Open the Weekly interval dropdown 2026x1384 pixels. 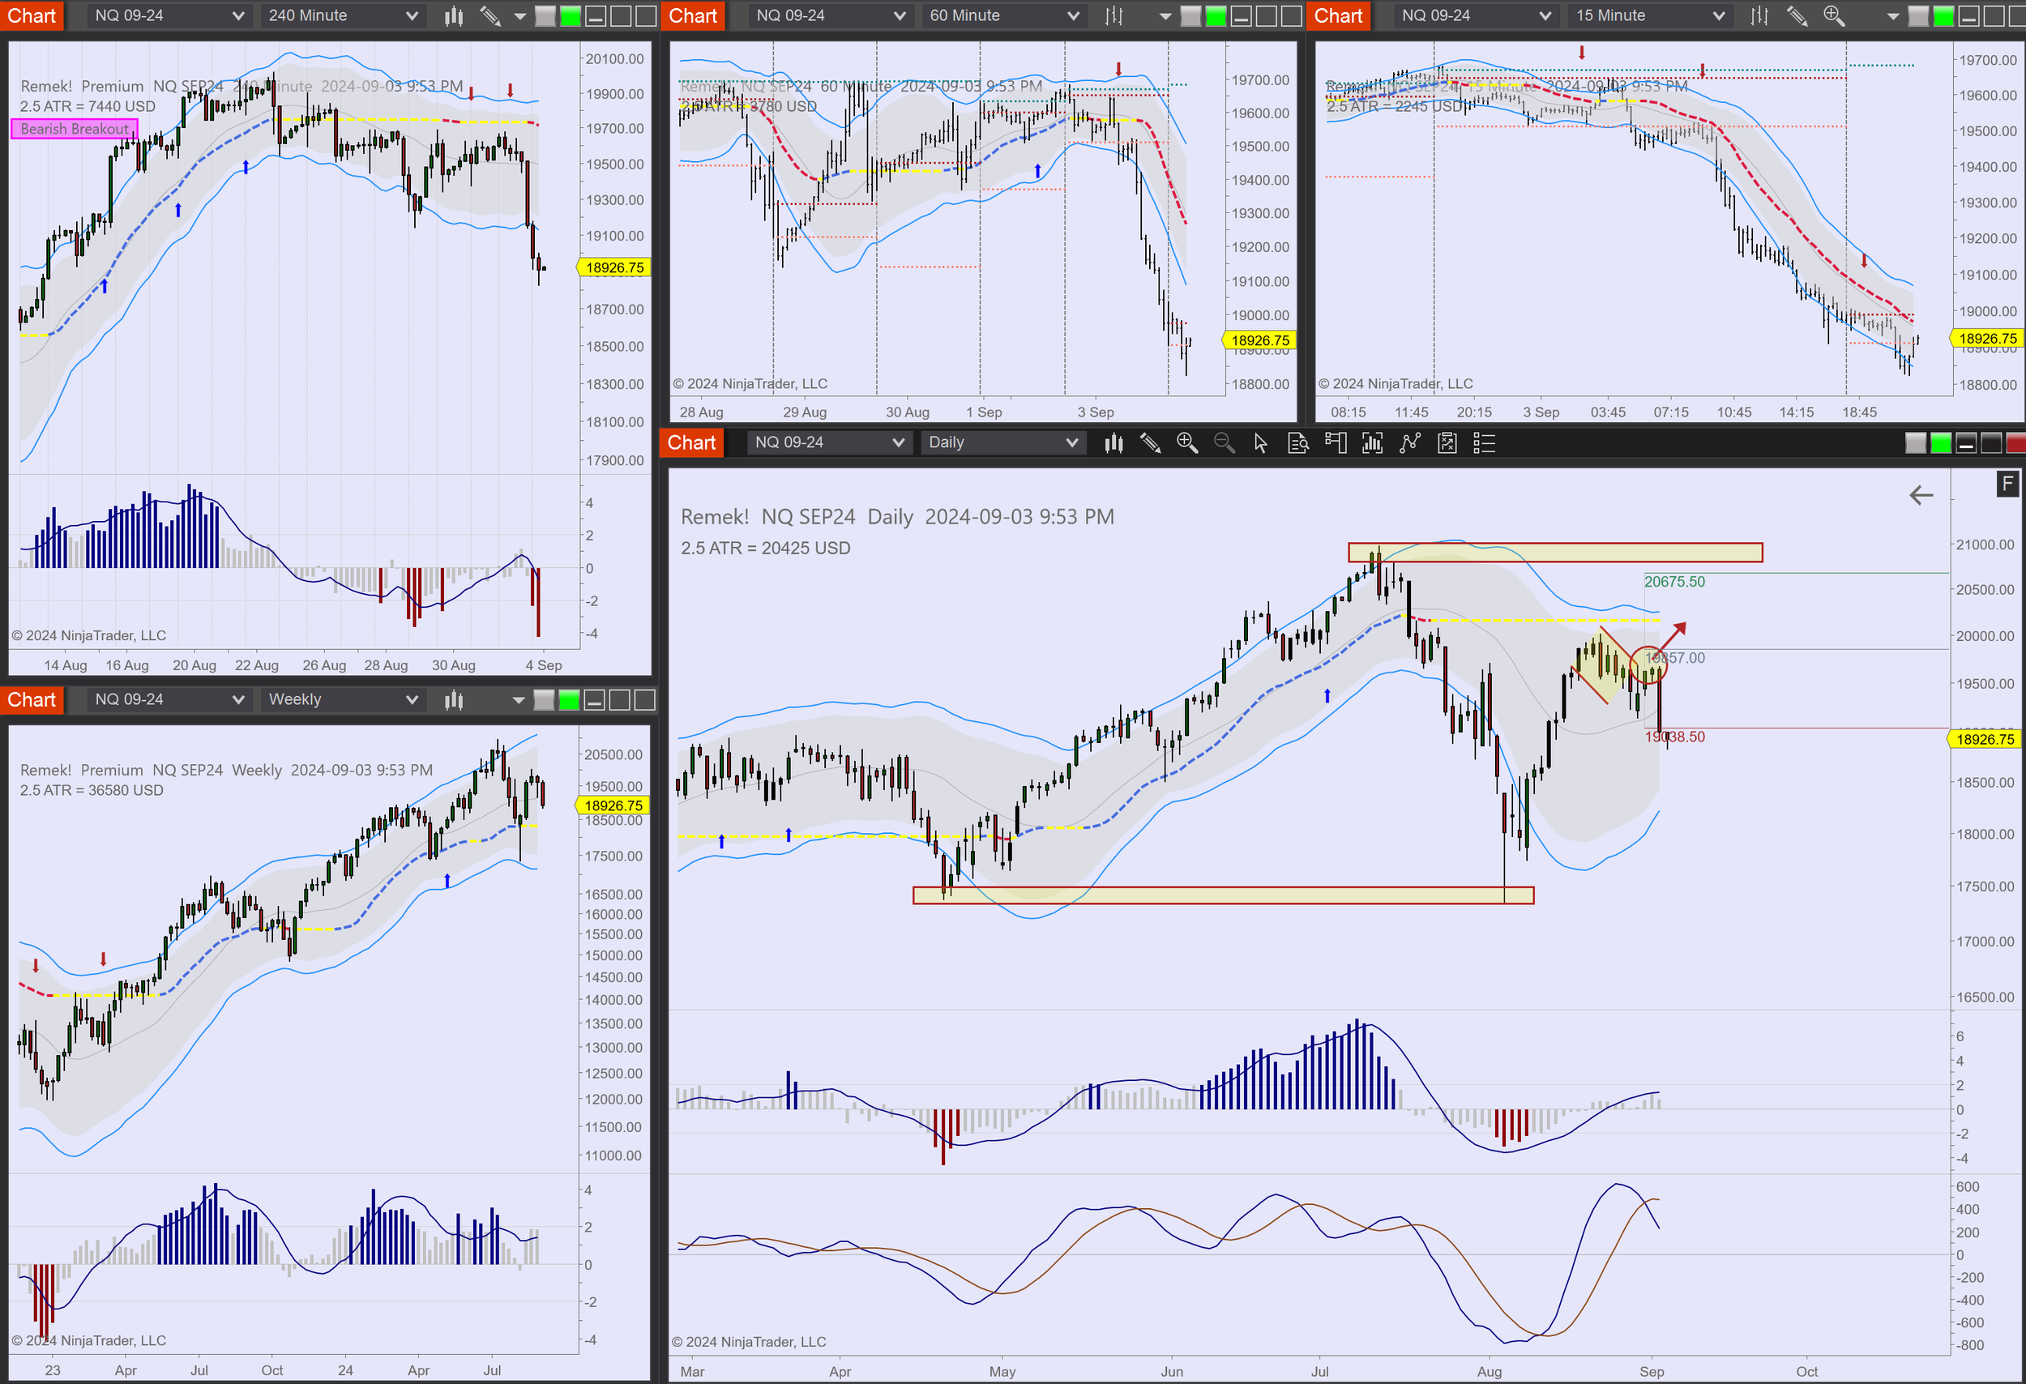point(342,699)
